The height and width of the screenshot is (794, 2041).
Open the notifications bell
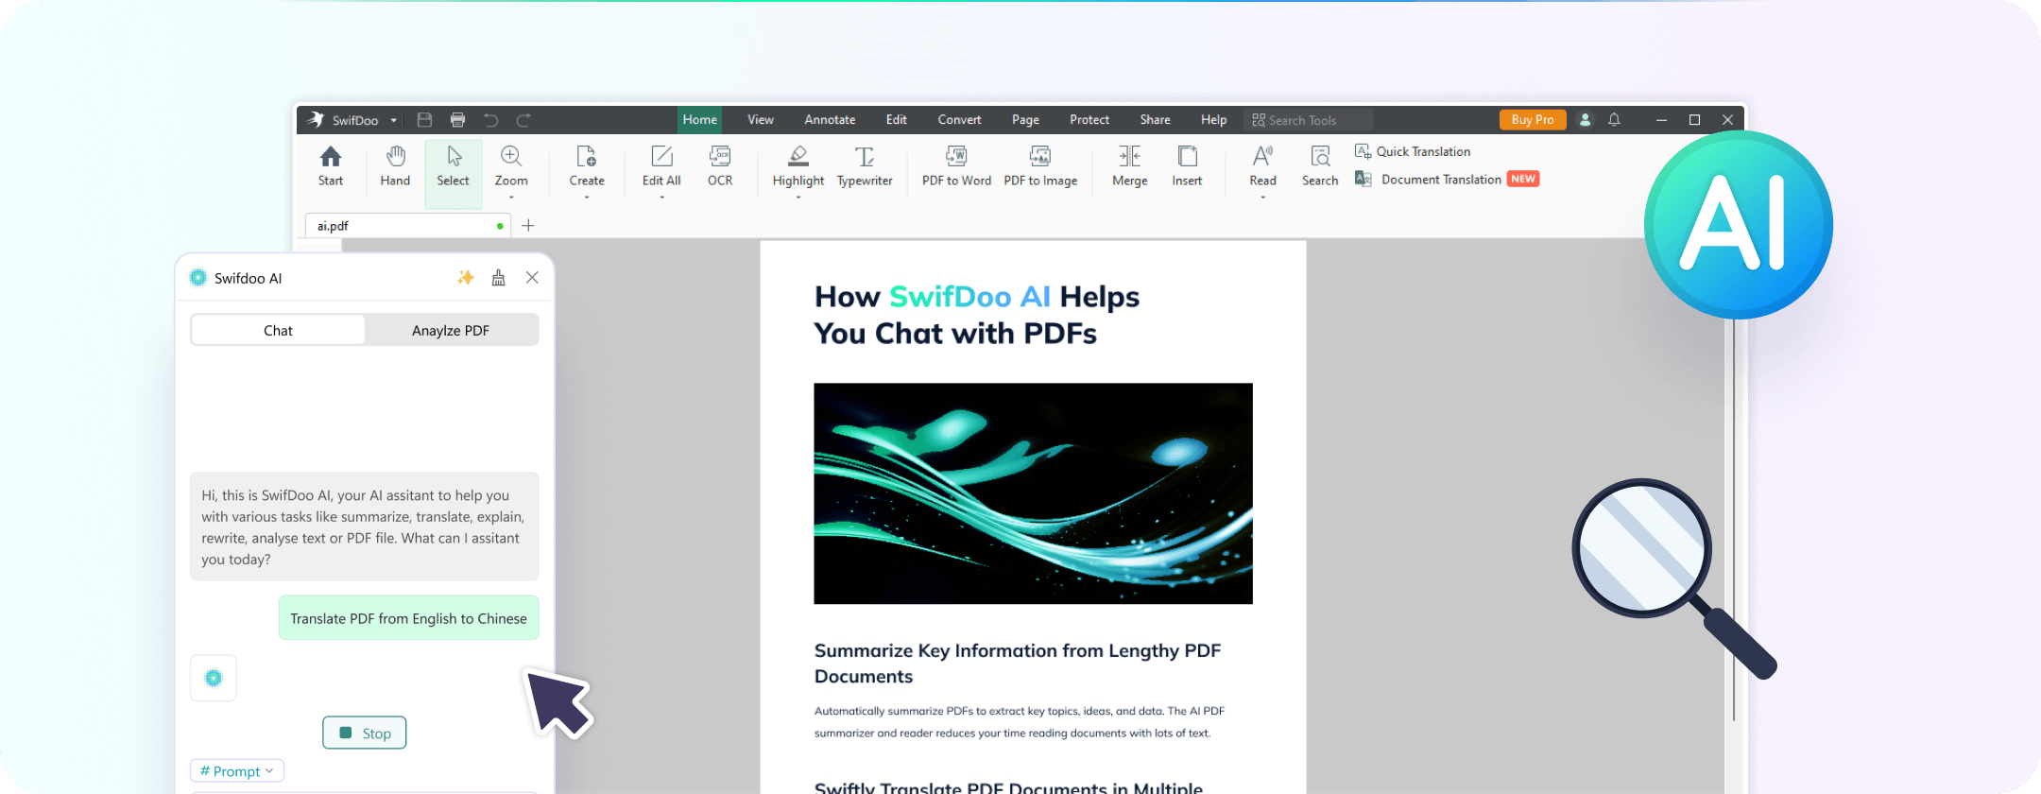[1615, 120]
